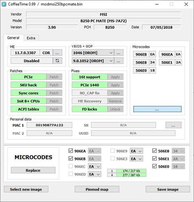The image size is (194, 202).
Task: Click Remove button for ME Recovery
Action: pos(116,101)
